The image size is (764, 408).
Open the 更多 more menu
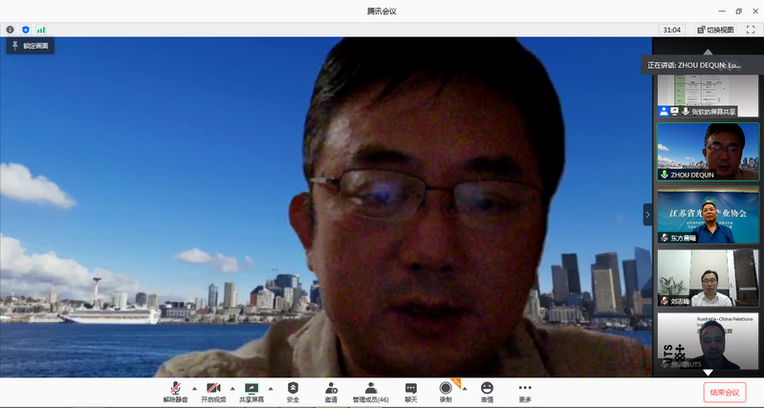pos(525,392)
